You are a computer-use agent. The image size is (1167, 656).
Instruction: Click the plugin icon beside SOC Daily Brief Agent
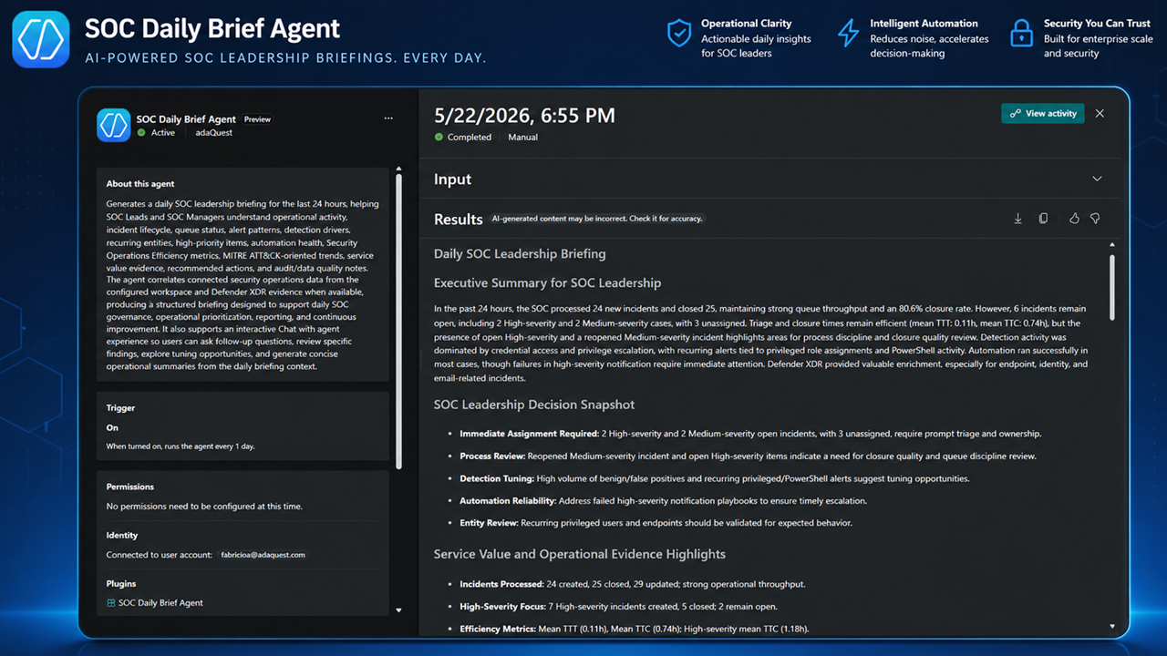coord(111,603)
